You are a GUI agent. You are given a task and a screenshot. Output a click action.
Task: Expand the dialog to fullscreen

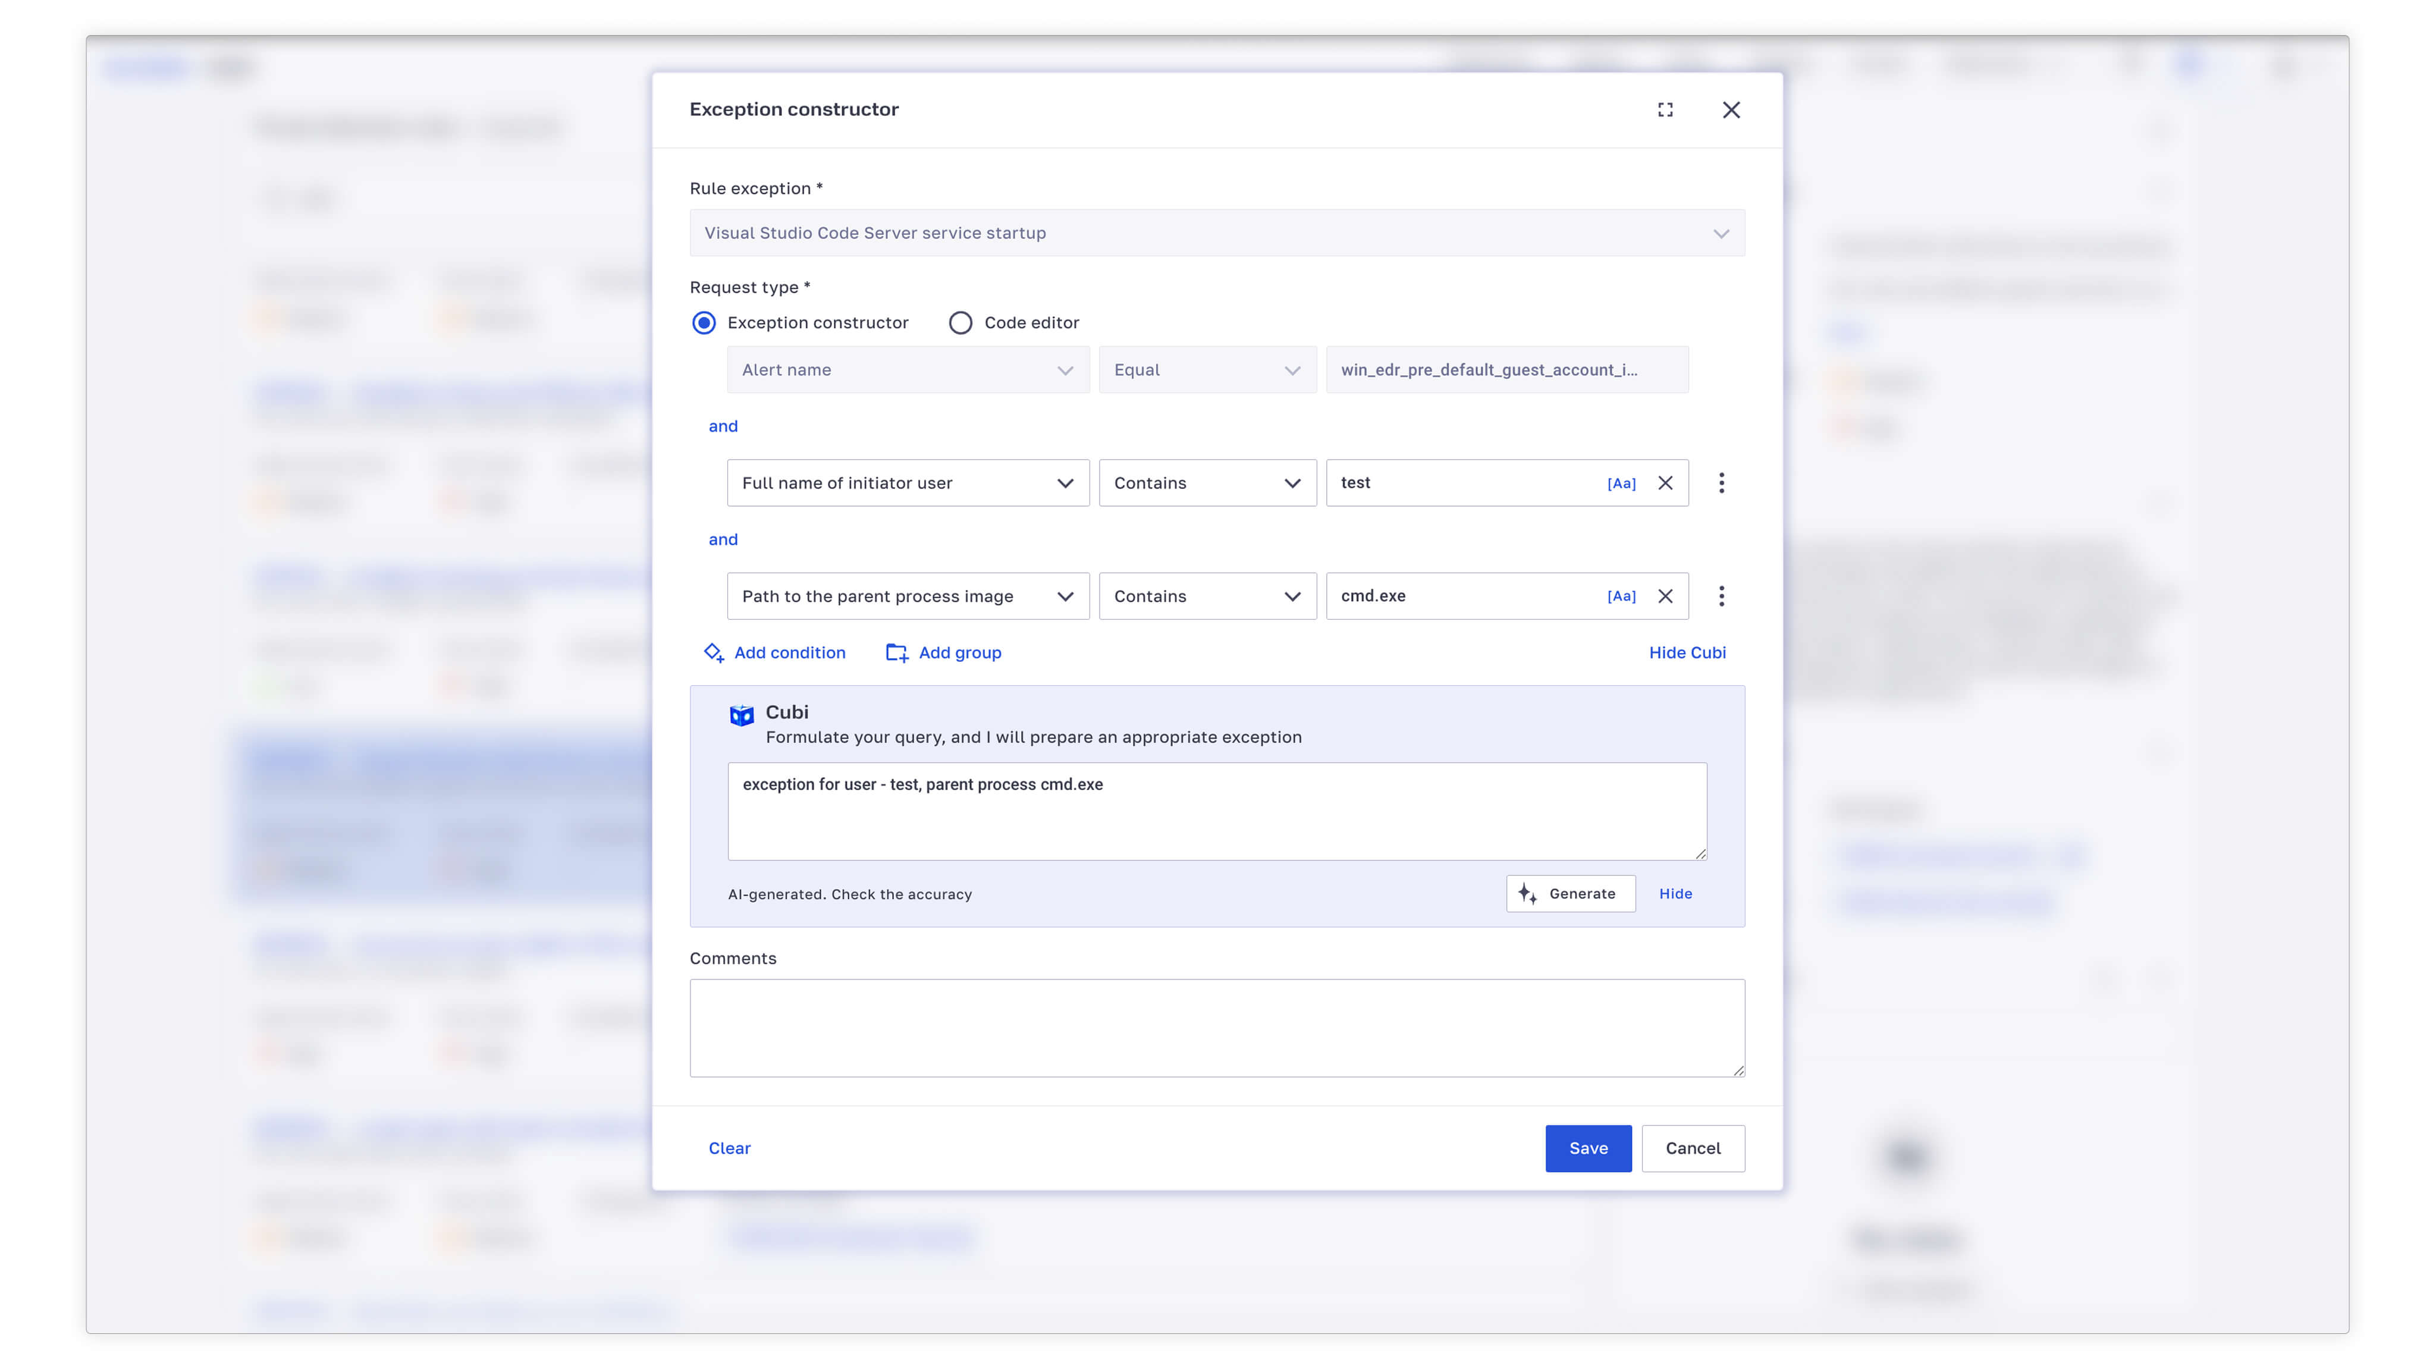click(x=1665, y=109)
